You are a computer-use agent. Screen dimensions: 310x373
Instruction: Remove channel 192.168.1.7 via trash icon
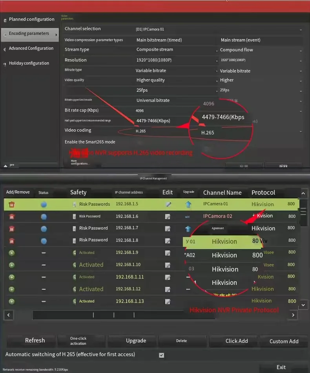(12, 229)
